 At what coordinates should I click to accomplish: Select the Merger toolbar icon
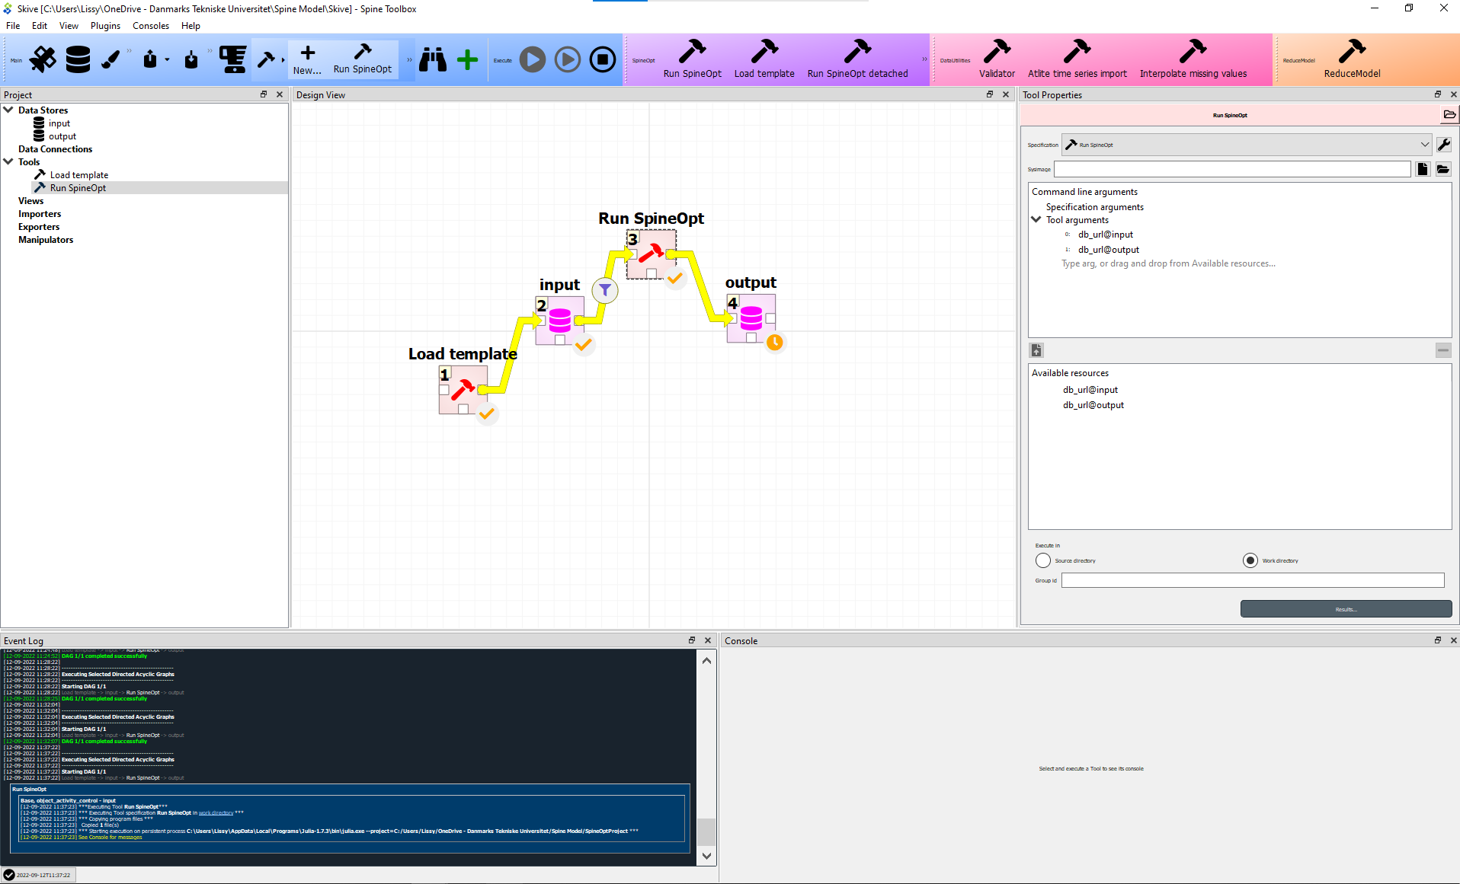point(232,59)
